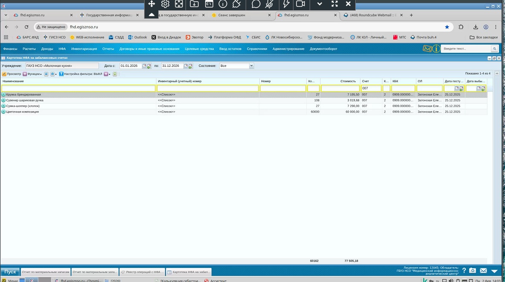Screen dimensions: 505x282
Task: Open new browser tab
Action: tap(411, 15)
